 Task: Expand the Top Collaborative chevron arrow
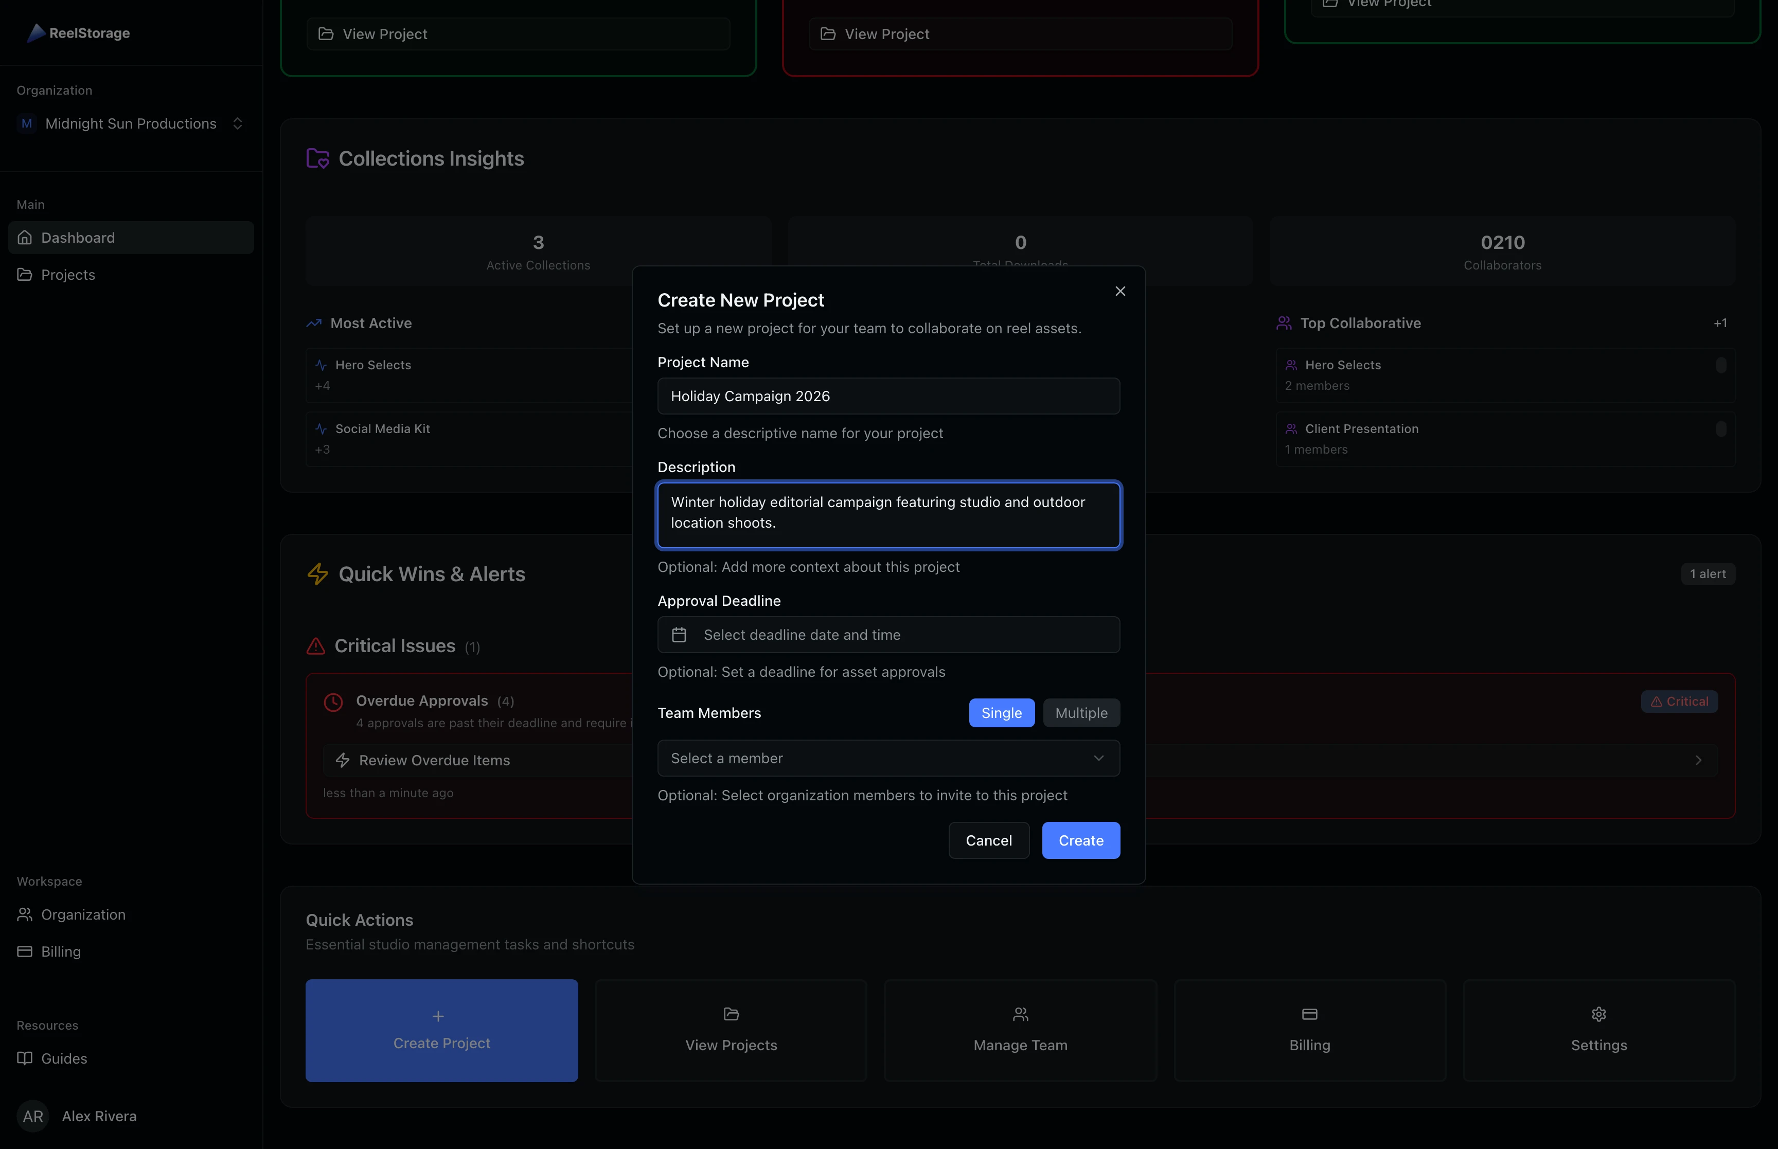pos(1698,760)
